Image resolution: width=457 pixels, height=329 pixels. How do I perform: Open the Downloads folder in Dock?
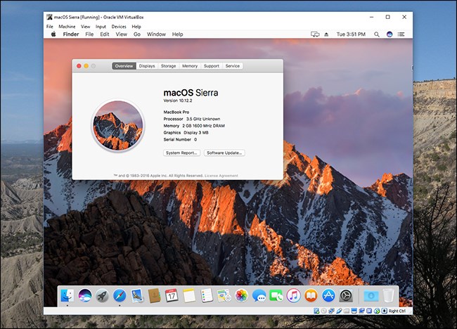[x=371, y=295]
